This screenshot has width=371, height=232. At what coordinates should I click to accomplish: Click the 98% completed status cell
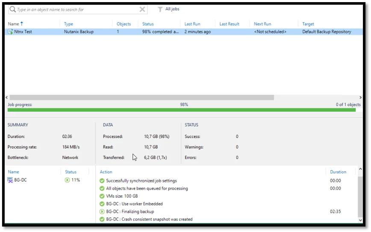click(x=160, y=32)
